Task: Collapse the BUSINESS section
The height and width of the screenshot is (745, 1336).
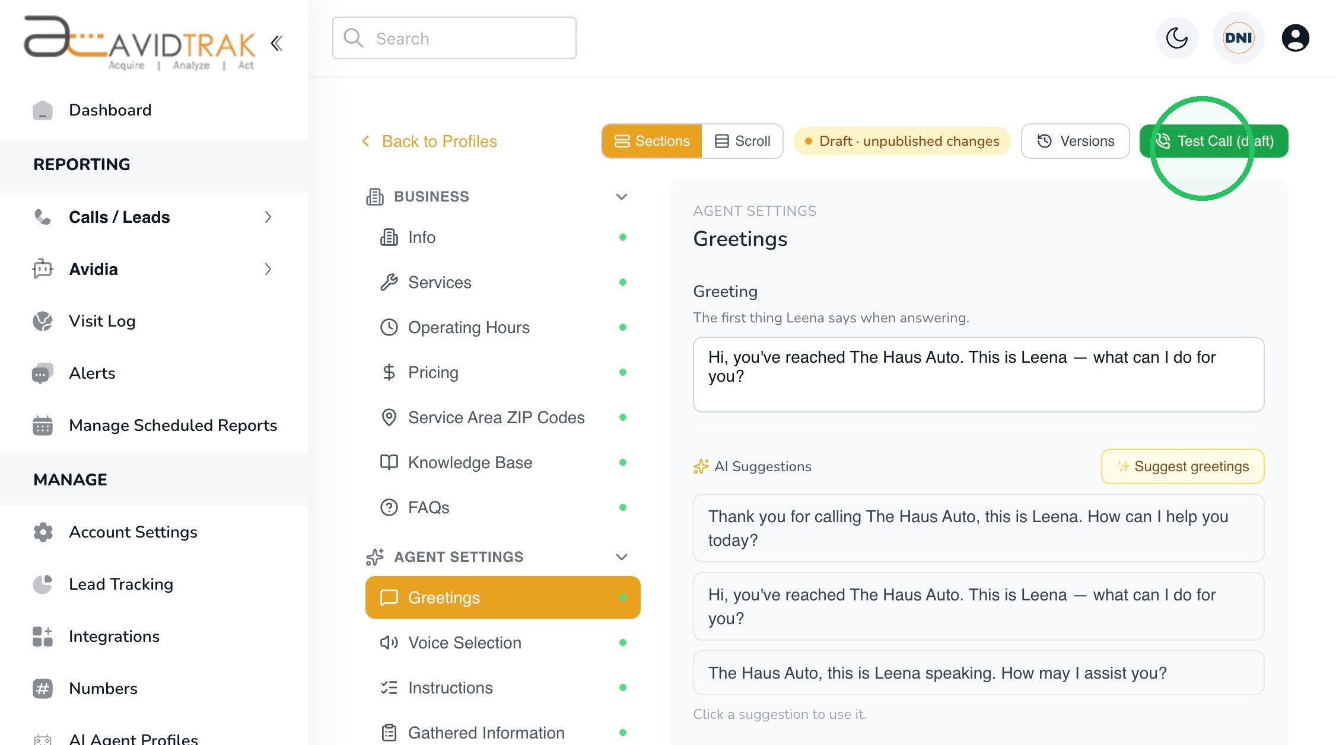Action: click(621, 196)
